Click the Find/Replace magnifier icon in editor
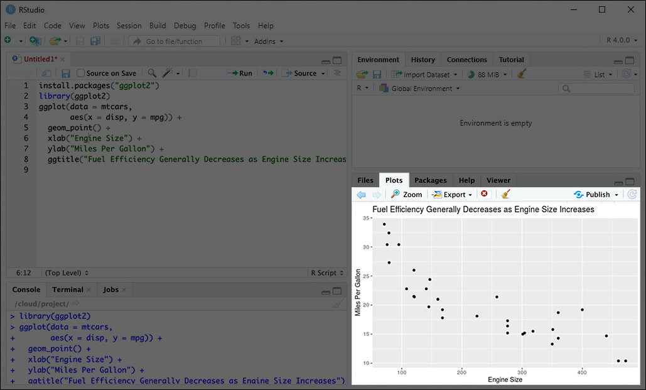646x390 pixels. [152, 73]
